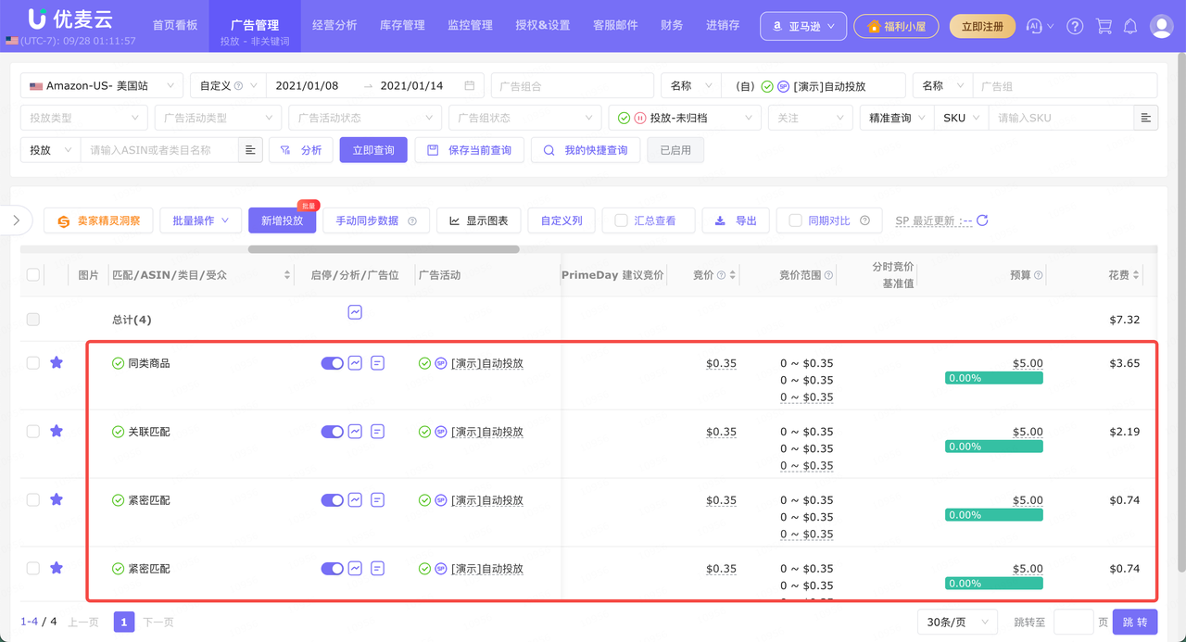
Task: Click the star icon on 关联匹配 row
Action: tap(57, 431)
